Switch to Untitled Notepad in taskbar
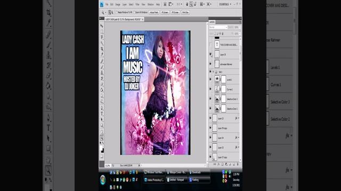The height and width of the screenshot is (191, 341). pyautogui.click(x=176, y=180)
